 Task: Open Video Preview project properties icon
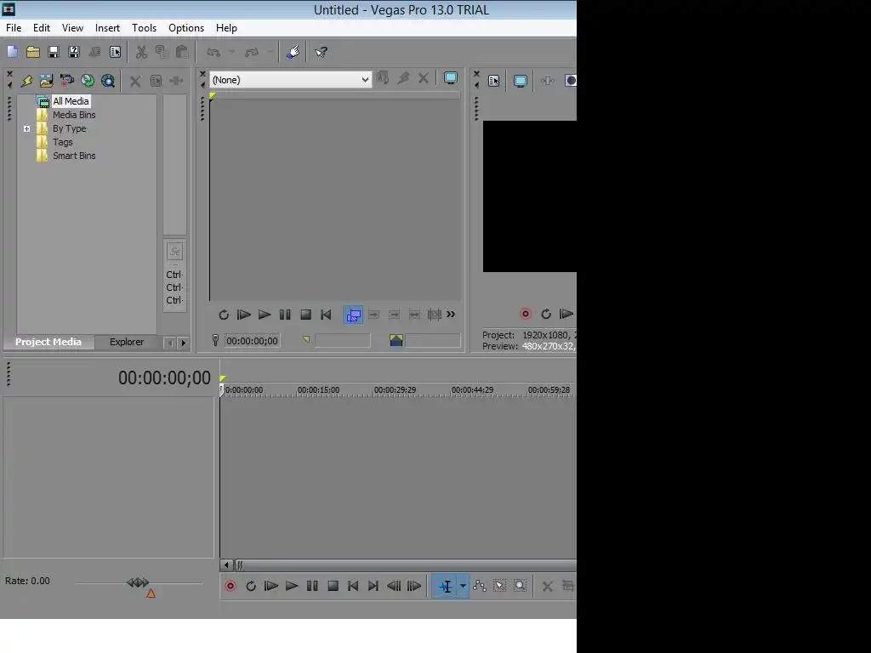[x=494, y=81]
